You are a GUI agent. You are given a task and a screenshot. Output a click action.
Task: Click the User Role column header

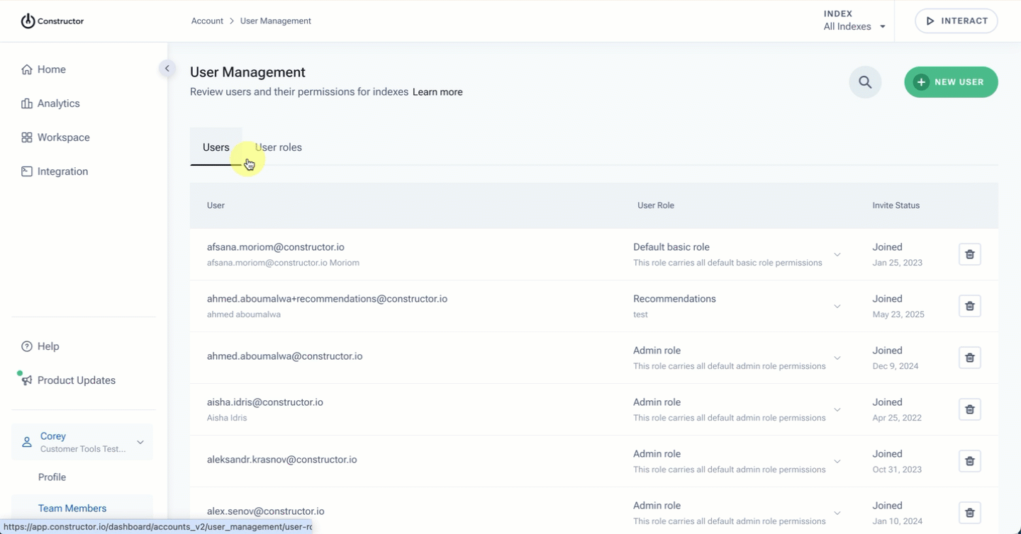[x=656, y=205]
